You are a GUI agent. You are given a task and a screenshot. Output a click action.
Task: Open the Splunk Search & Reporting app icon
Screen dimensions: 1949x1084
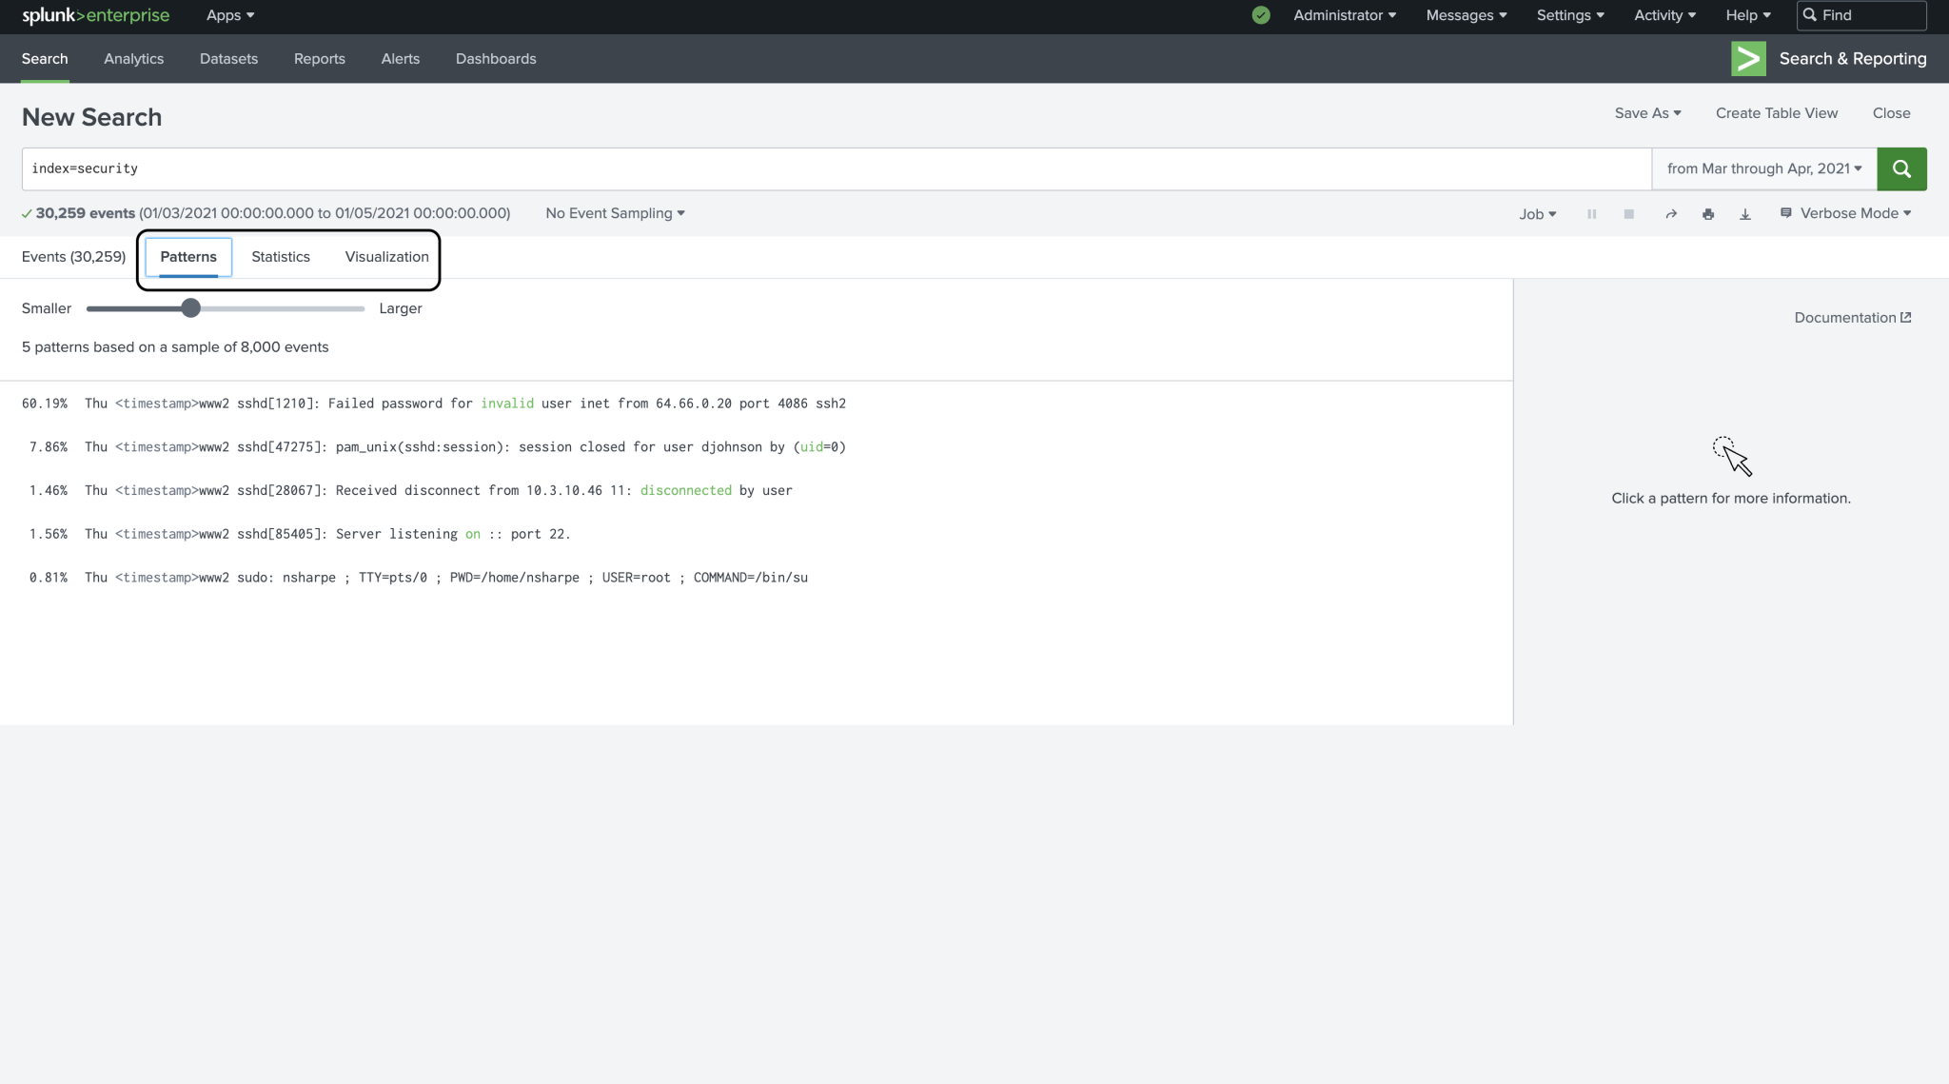tap(1747, 58)
